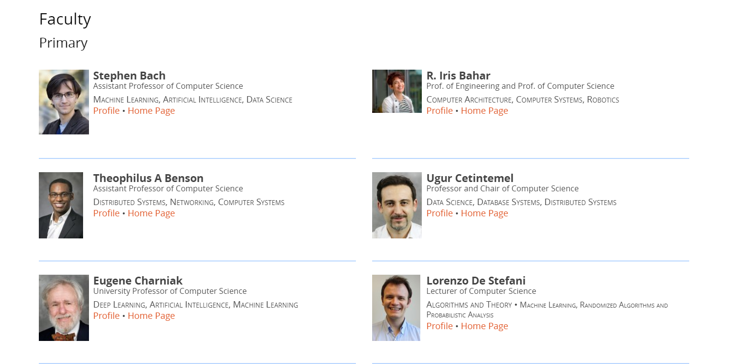The height and width of the screenshot is (364, 731).
Task: Open Lorenzo De Stefani's Profile link
Action: [x=439, y=326]
